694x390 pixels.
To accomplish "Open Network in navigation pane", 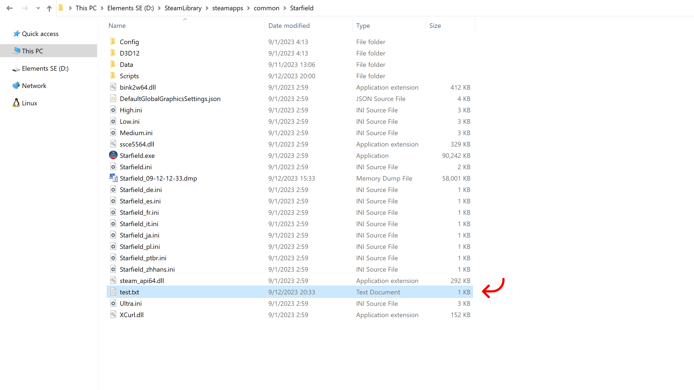I will (34, 86).
